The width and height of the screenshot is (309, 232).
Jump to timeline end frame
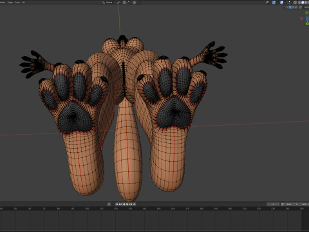click(134, 204)
